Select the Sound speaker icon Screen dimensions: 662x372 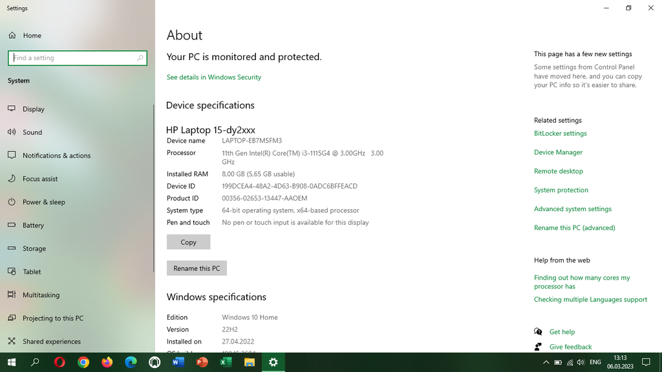pyautogui.click(x=12, y=132)
